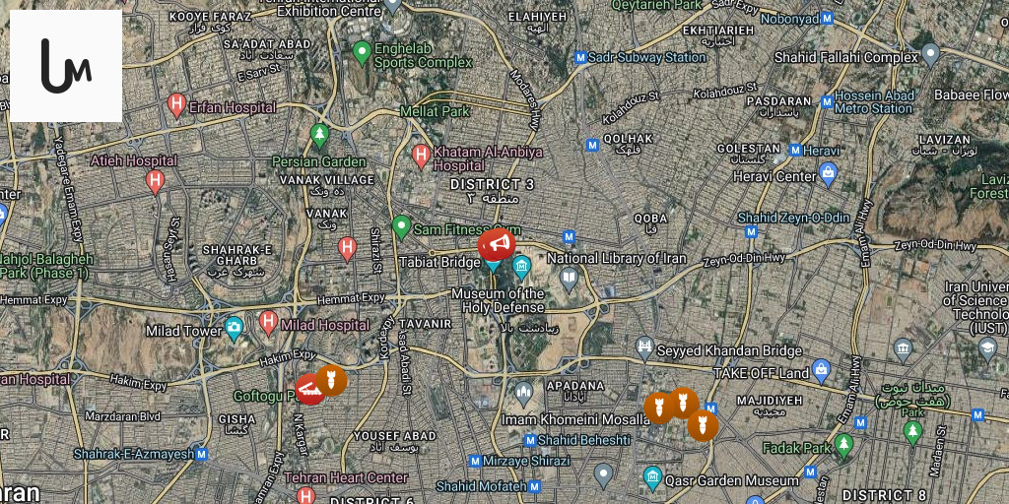Open the orange bomb marker near Hakim Expy
The height and width of the screenshot is (504, 1009).
click(x=331, y=380)
